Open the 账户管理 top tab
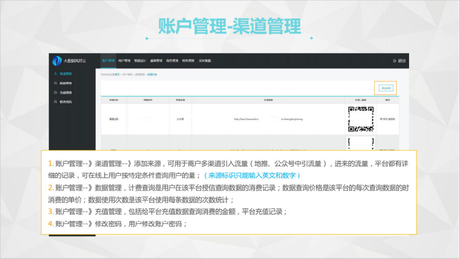This screenshot has width=459, height=259. (x=108, y=61)
